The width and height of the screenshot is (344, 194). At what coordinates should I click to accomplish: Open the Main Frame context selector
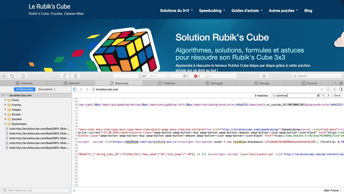coord(333,190)
